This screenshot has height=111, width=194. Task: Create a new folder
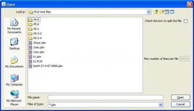point(162,12)
